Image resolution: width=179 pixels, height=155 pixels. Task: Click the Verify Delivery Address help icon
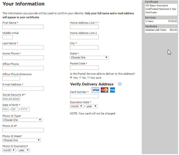point(120,84)
